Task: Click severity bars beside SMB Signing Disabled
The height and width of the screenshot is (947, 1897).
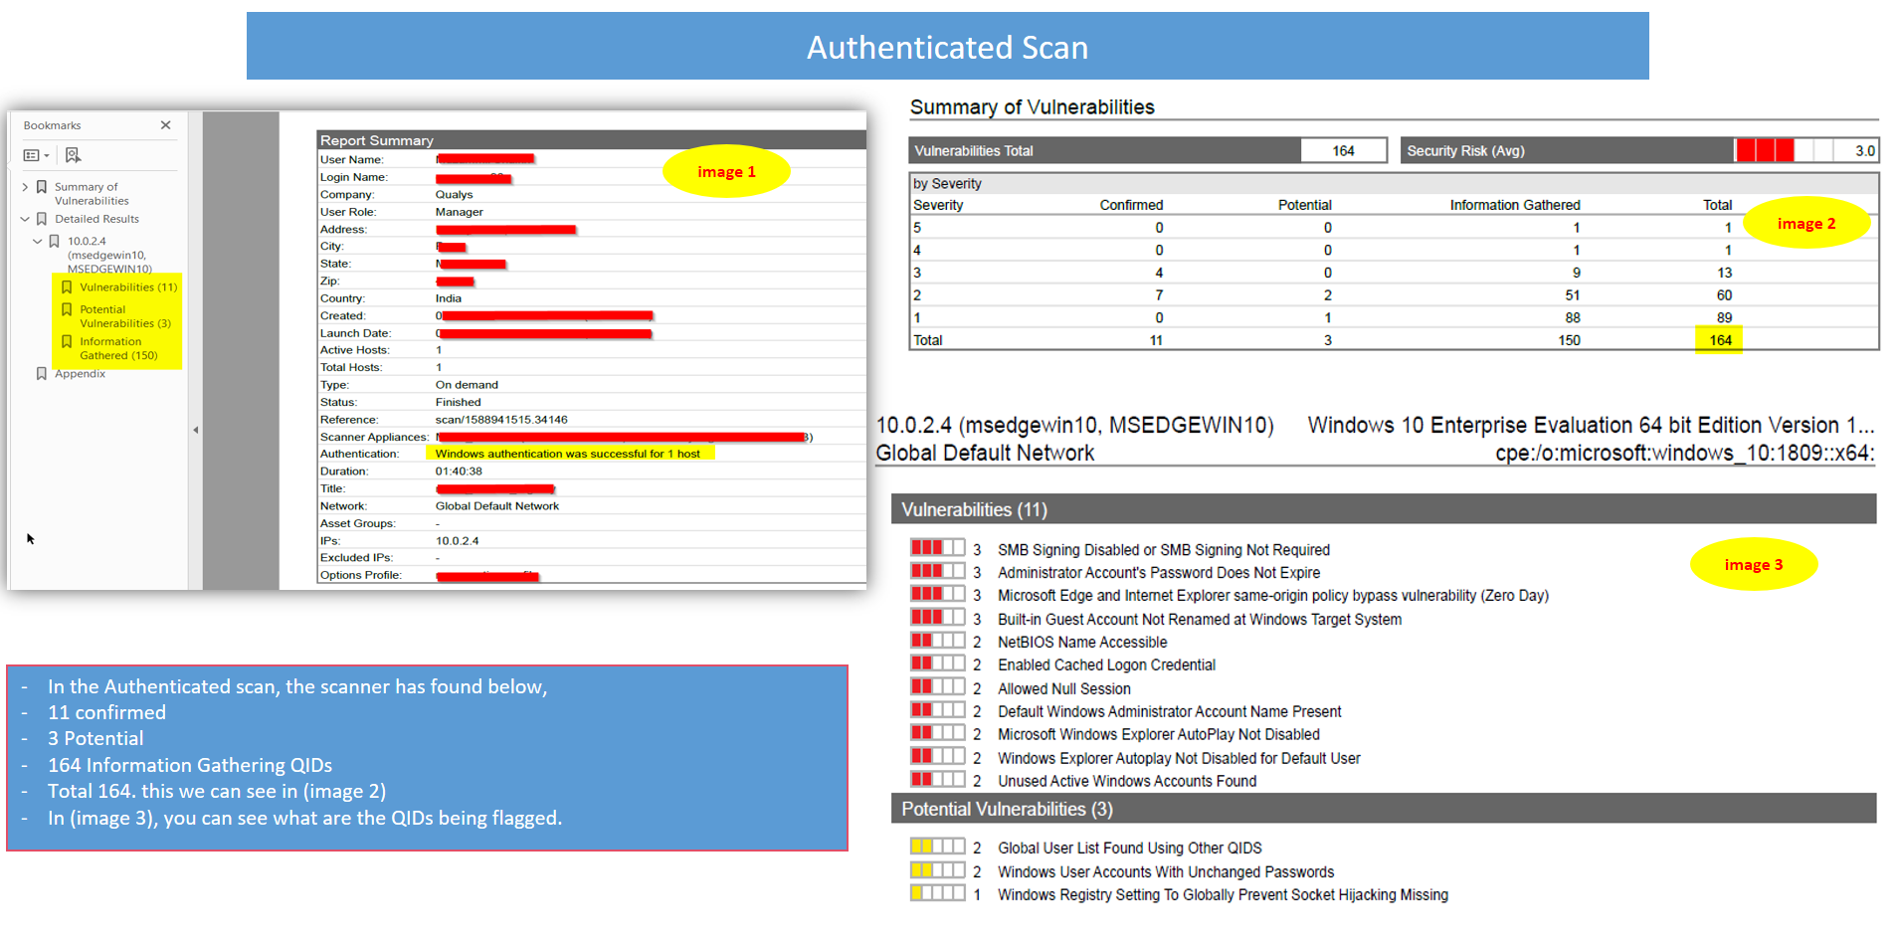Action: [x=936, y=549]
